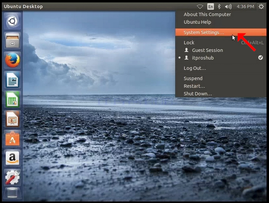Open the sound volume indicator menu
Viewport: 269px width, 203px height.
[228, 7]
